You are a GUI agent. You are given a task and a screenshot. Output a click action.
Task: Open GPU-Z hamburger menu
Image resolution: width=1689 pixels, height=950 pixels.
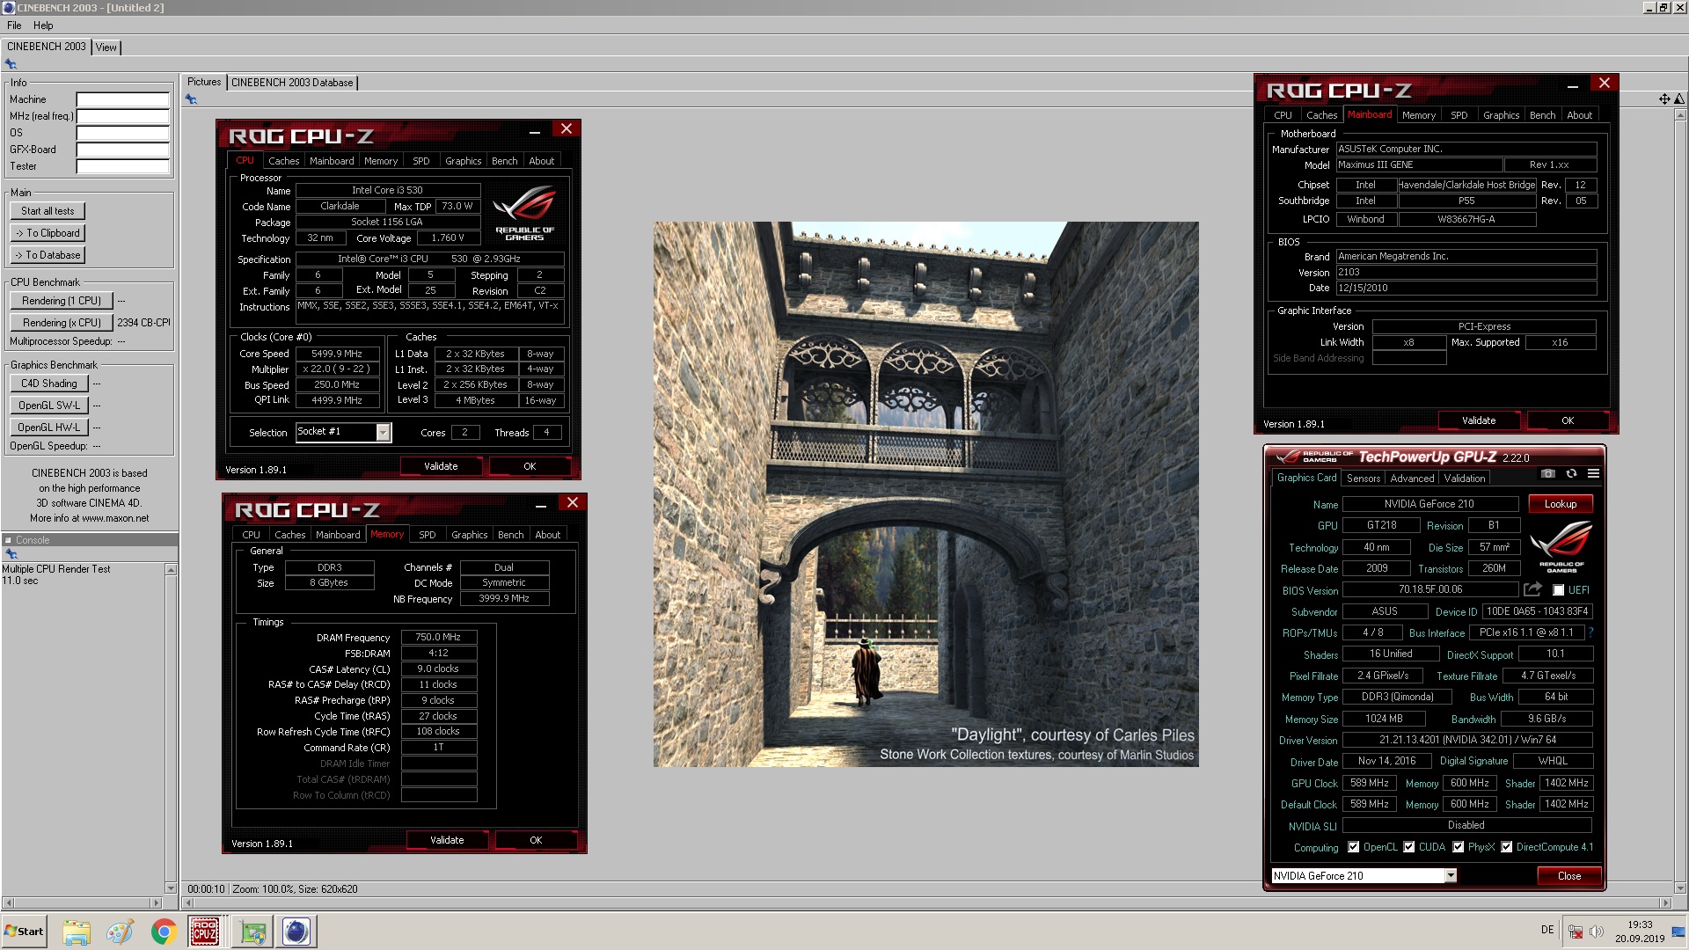1593,473
